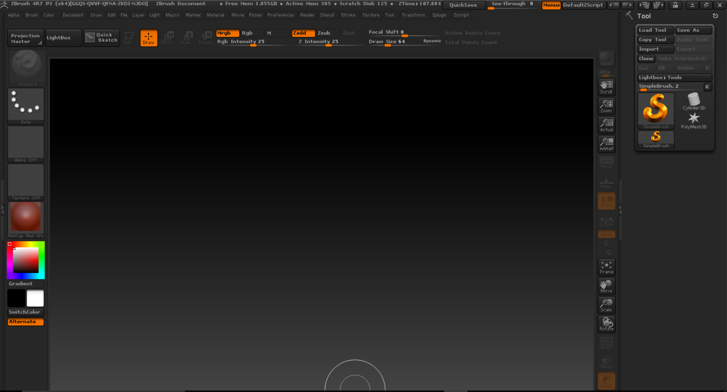This screenshot has width=727, height=392.
Task: Open the Alpha Off picker
Action: (26, 144)
